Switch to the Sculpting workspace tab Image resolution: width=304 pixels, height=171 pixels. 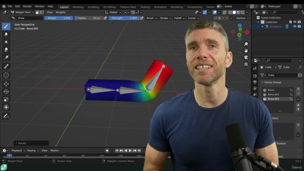click(x=93, y=7)
